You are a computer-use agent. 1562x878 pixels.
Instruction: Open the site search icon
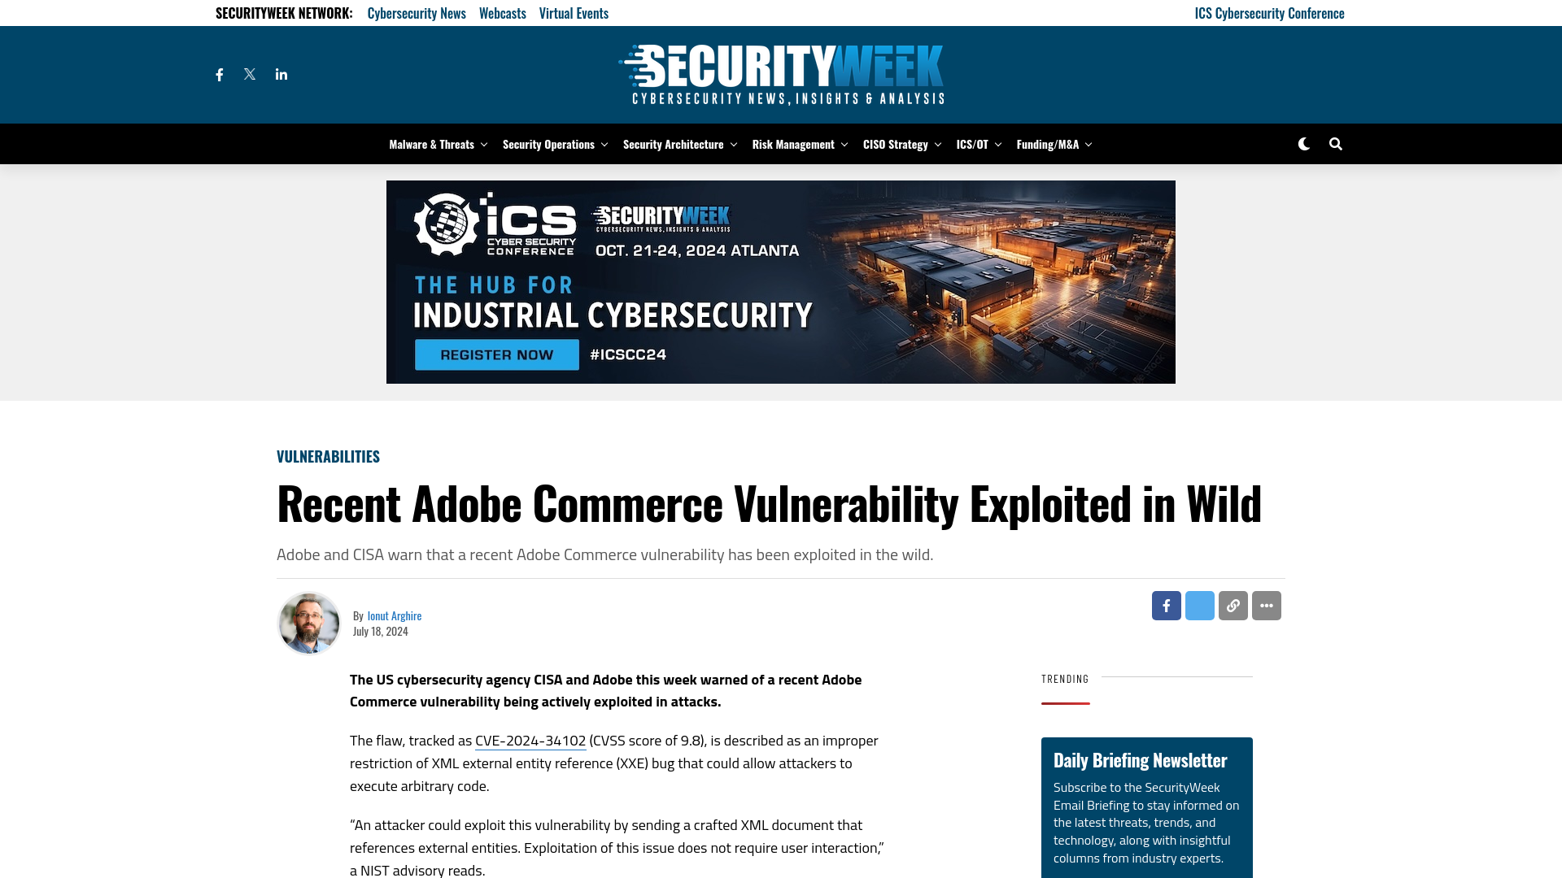coord(1334,144)
